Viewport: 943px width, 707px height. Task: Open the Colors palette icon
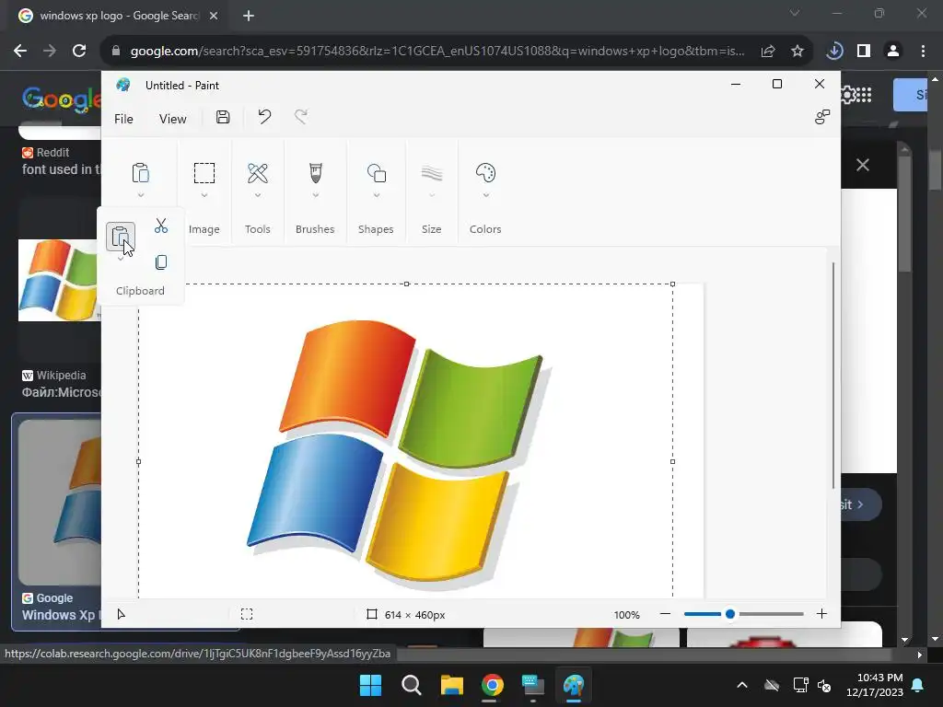coord(485,173)
